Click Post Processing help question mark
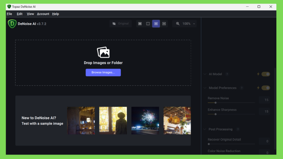The width and height of the screenshot is (283, 159). click(238, 129)
